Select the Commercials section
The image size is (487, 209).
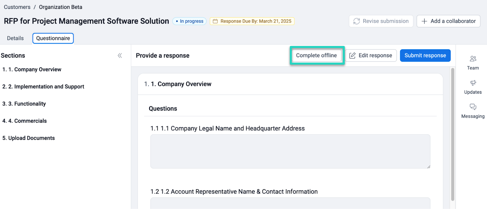pyautogui.click(x=25, y=121)
